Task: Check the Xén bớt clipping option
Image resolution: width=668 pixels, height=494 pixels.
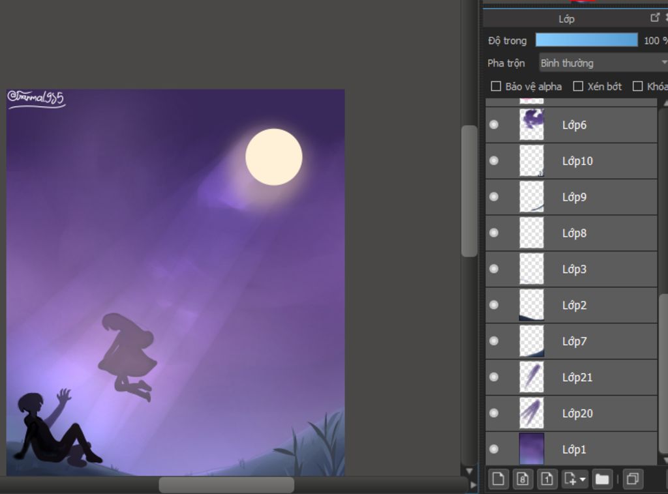Action: click(578, 86)
